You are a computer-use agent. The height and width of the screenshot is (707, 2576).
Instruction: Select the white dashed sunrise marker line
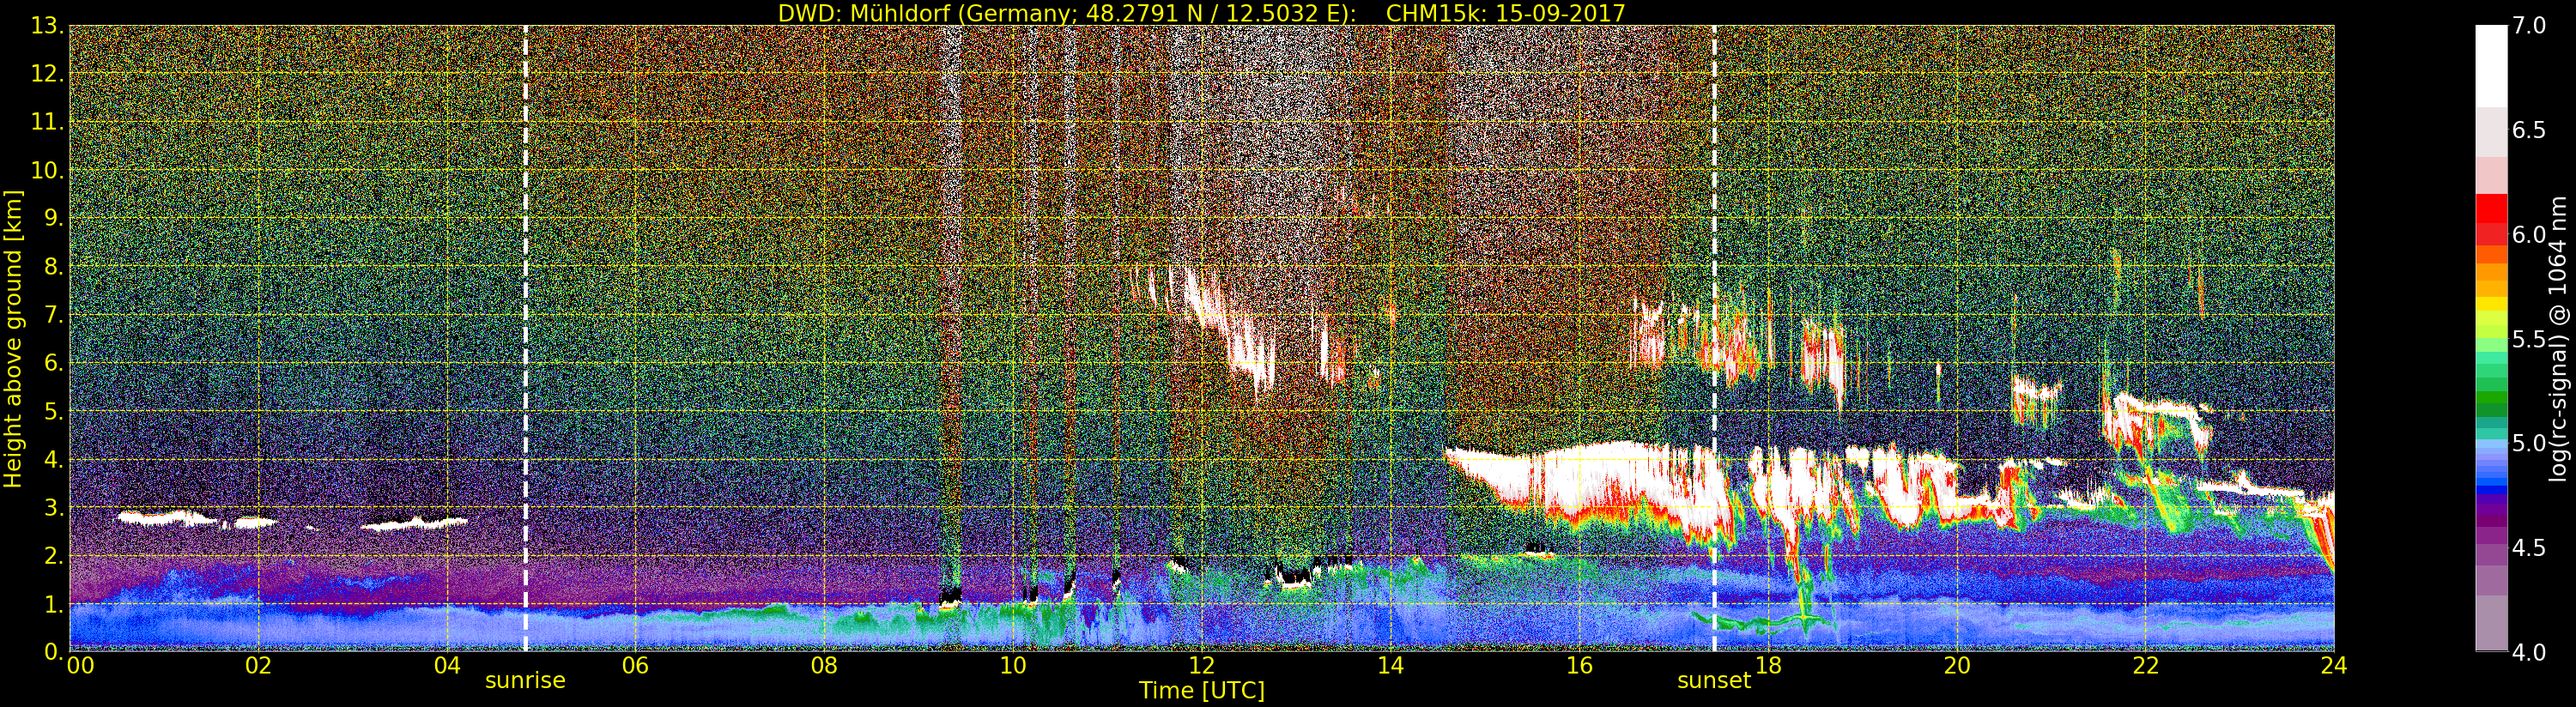525,339
